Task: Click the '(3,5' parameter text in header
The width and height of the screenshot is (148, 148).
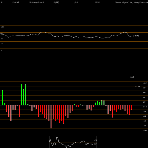Action: point(76,2)
